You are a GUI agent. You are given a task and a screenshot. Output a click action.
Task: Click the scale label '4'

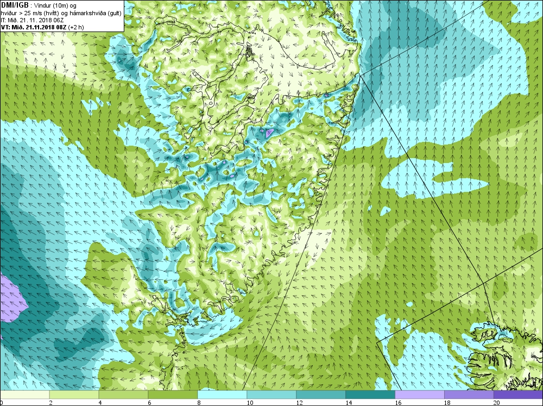click(x=100, y=403)
